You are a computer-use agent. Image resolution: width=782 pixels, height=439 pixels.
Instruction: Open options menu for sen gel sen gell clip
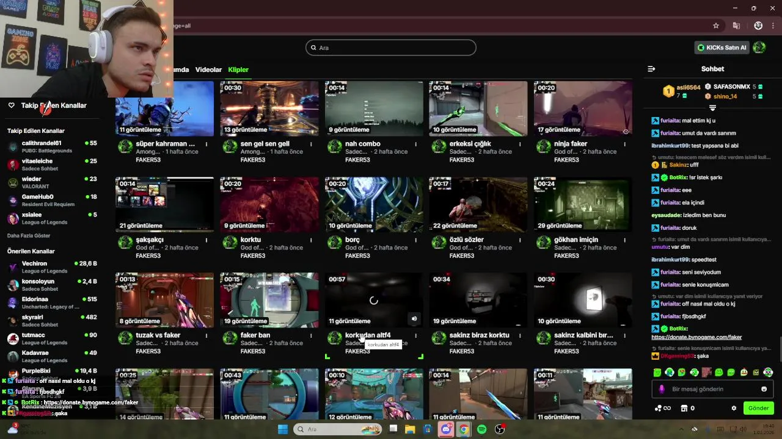pyautogui.click(x=311, y=145)
